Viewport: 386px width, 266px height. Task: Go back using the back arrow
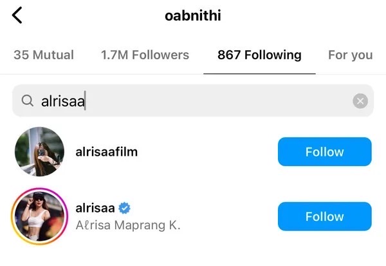pos(17,15)
